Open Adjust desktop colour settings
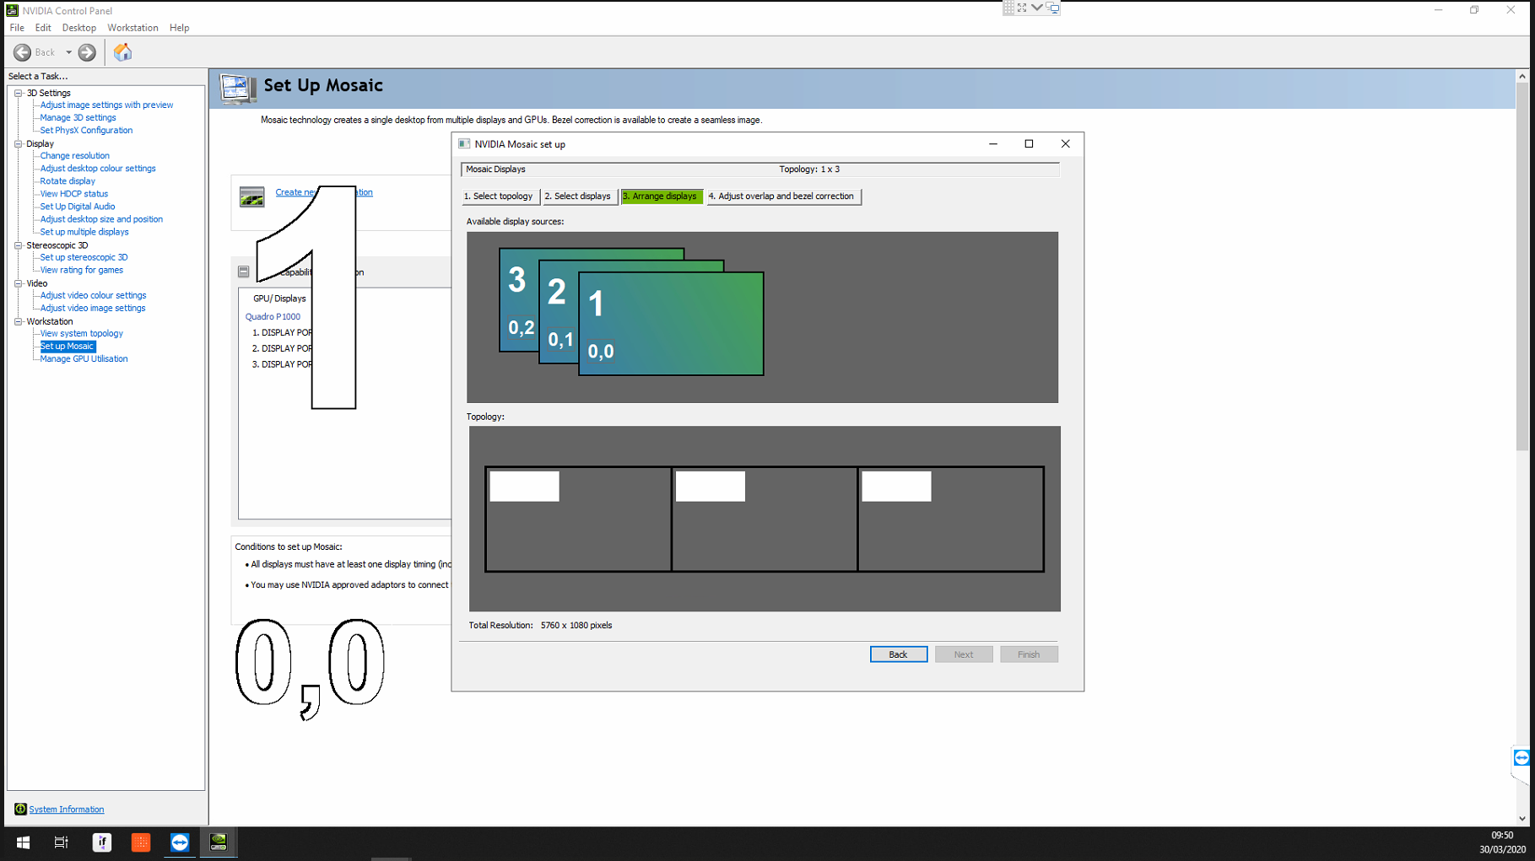The height and width of the screenshot is (861, 1535). coord(98,169)
